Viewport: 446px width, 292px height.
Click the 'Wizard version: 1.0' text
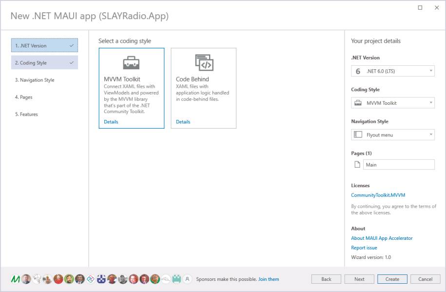point(371,257)
